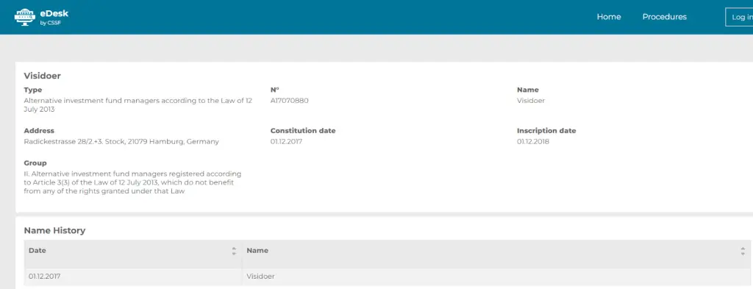753x289 pixels.
Task: Click the Address field label
Action: (39, 131)
